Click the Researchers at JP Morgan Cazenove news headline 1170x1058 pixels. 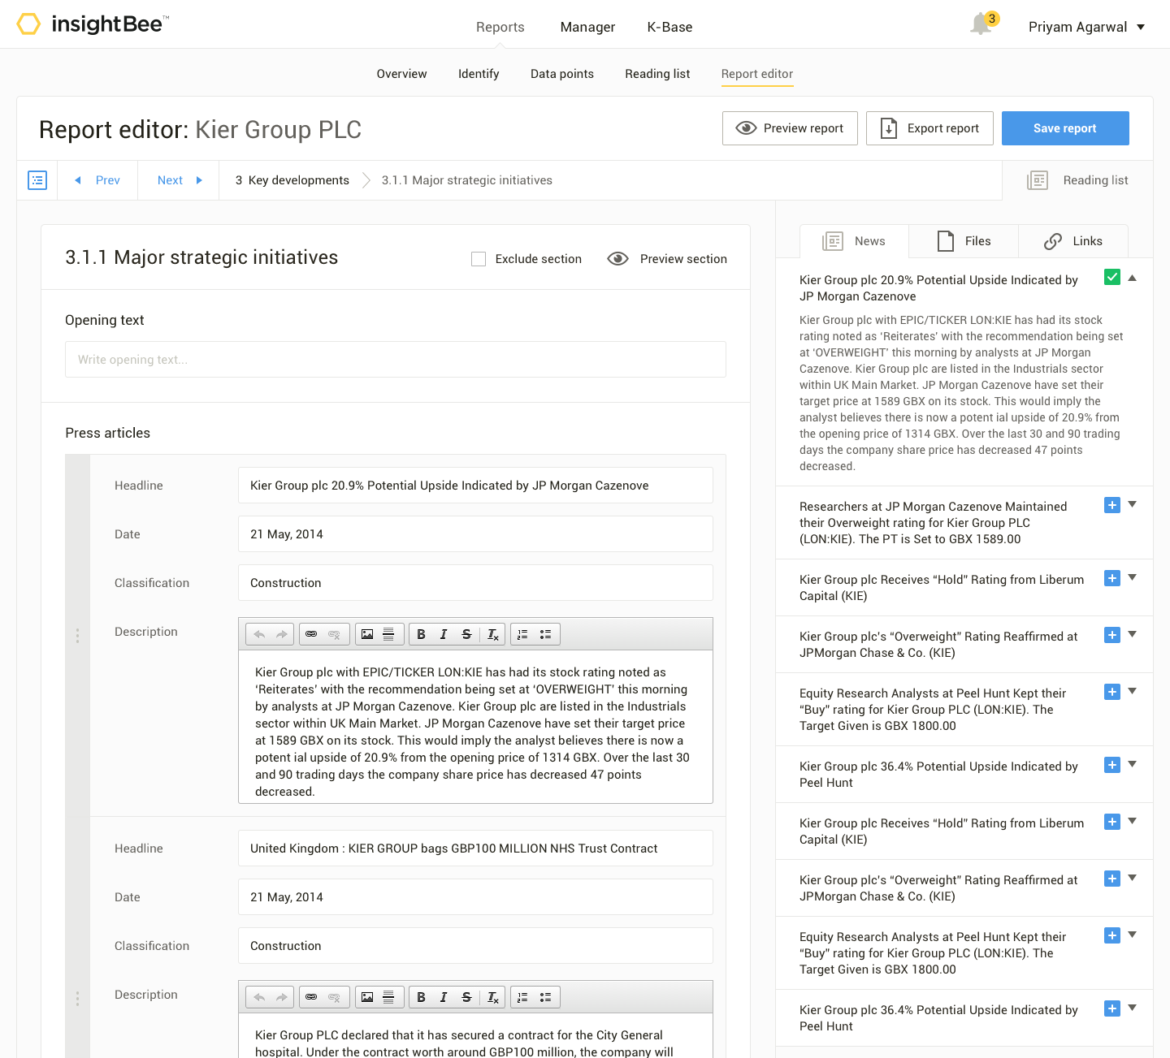point(934,523)
